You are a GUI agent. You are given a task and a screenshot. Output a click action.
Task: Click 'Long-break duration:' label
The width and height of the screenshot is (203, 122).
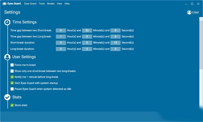point(22,49)
